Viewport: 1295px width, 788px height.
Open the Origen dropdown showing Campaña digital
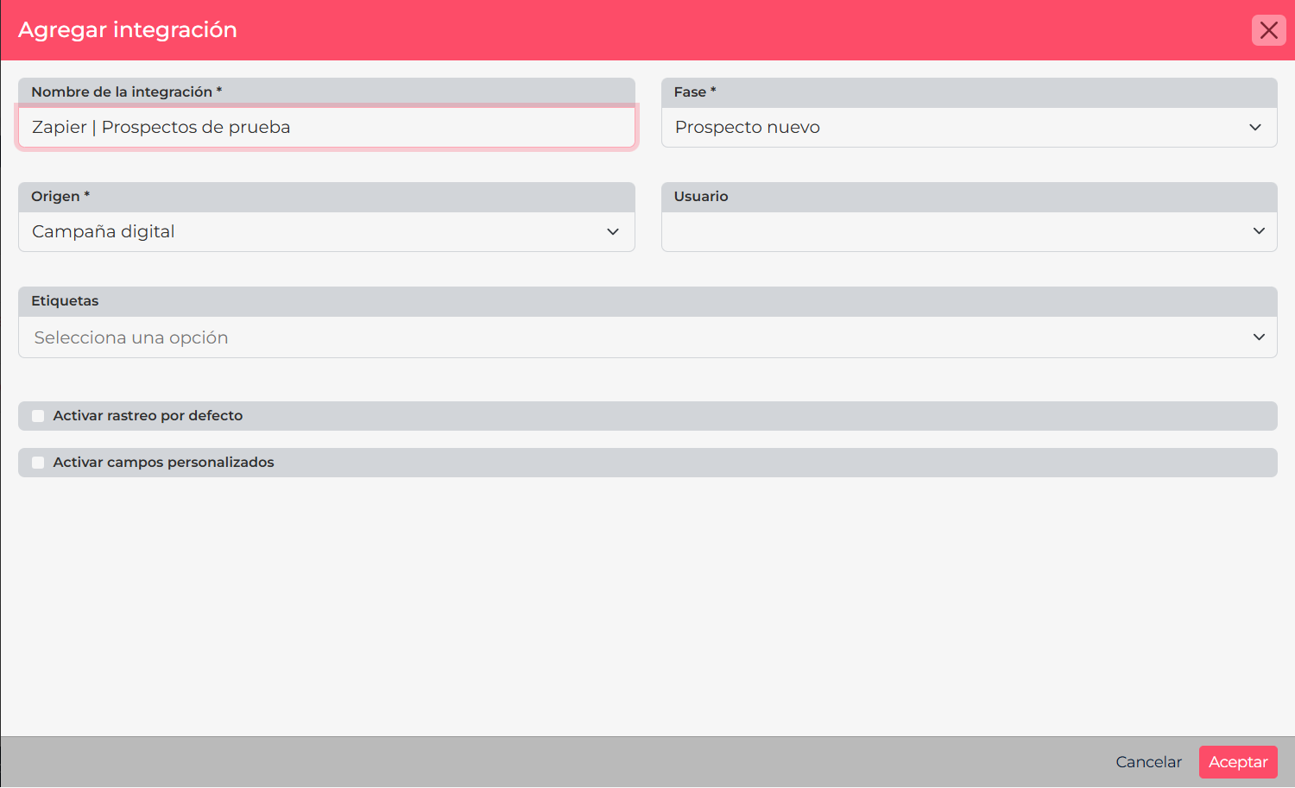tap(326, 231)
